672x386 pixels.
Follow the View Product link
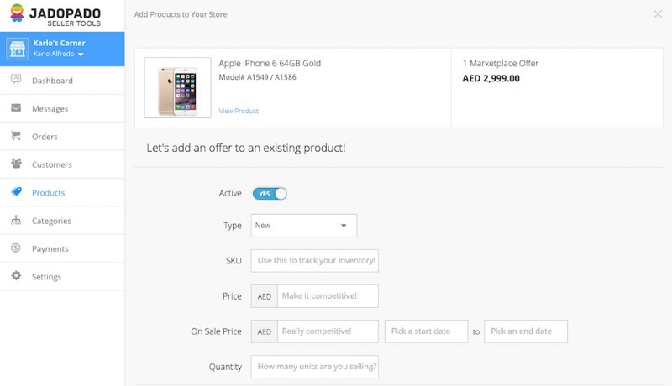click(239, 111)
